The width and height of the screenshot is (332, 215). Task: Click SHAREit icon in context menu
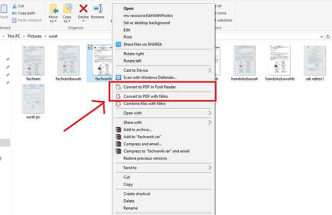[118, 44]
